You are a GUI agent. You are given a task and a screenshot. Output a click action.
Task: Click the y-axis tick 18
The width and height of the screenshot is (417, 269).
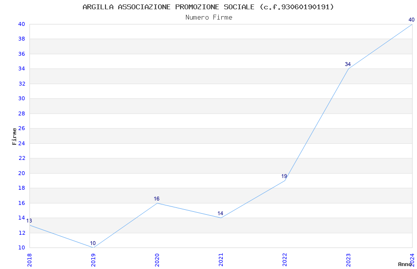click(x=22, y=188)
